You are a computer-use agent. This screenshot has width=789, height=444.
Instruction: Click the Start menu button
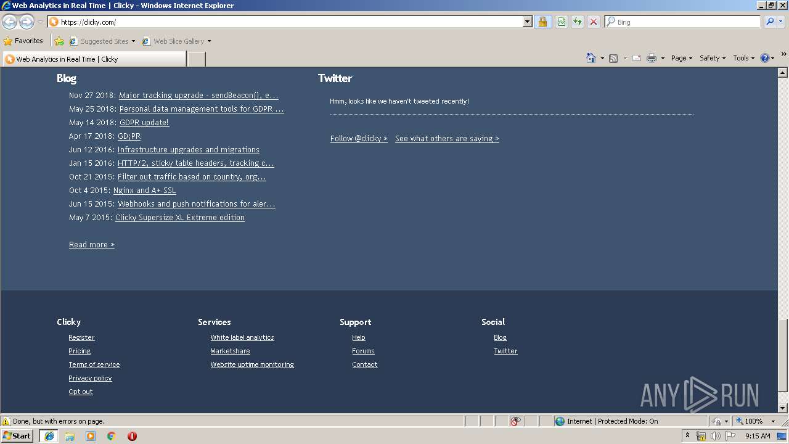pos(17,436)
